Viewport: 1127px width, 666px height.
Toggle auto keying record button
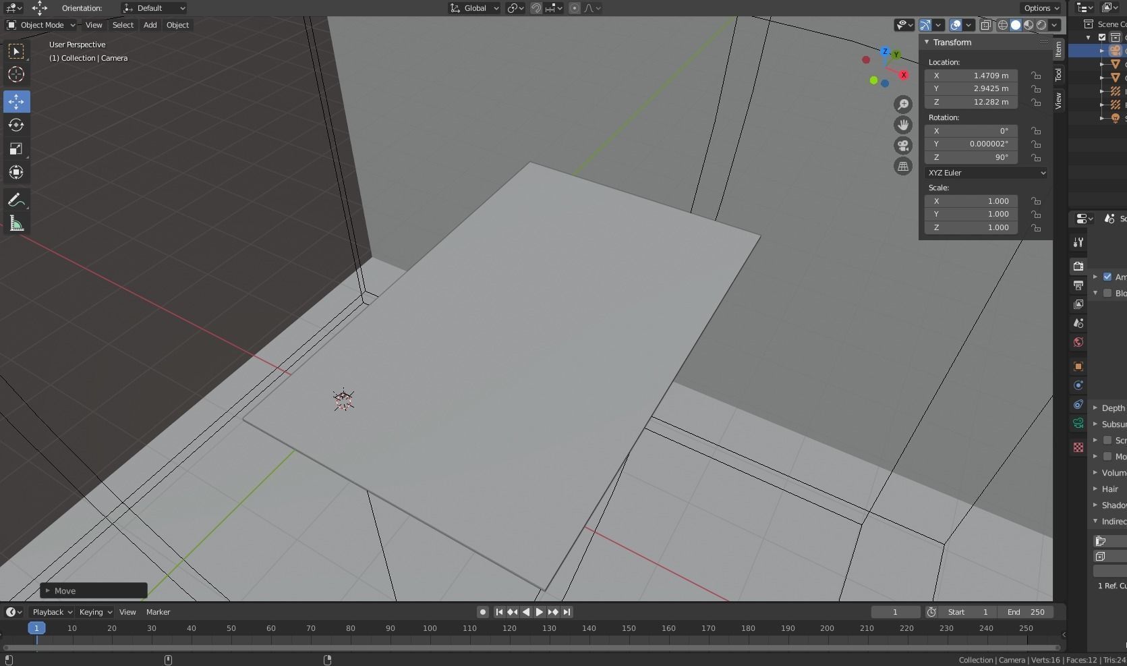(482, 612)
